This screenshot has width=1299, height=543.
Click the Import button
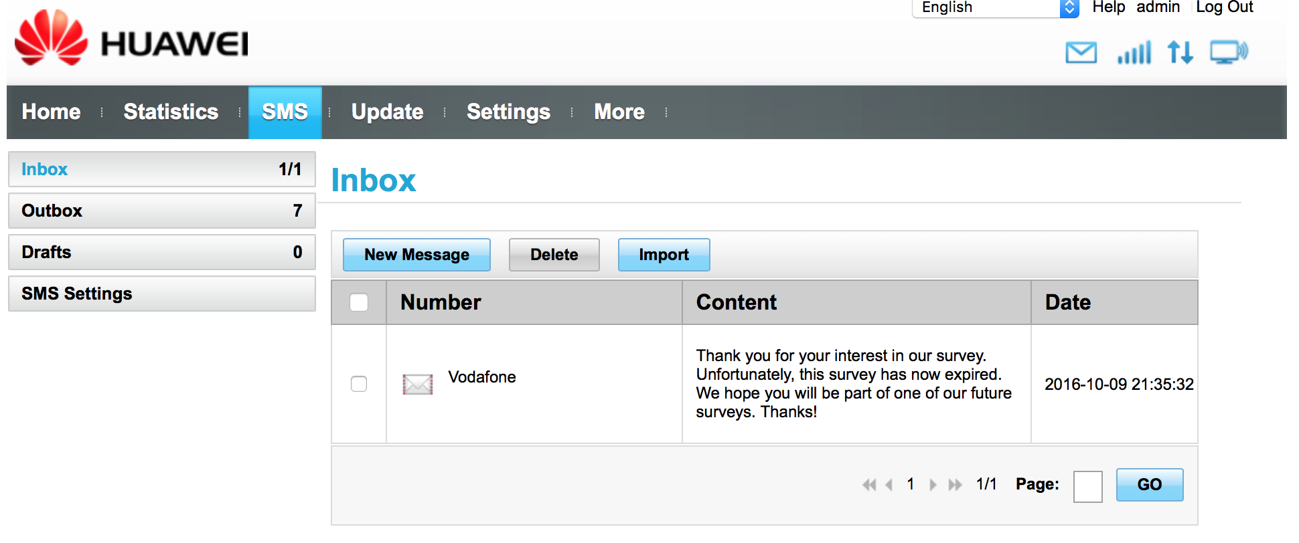coord(664,255)
